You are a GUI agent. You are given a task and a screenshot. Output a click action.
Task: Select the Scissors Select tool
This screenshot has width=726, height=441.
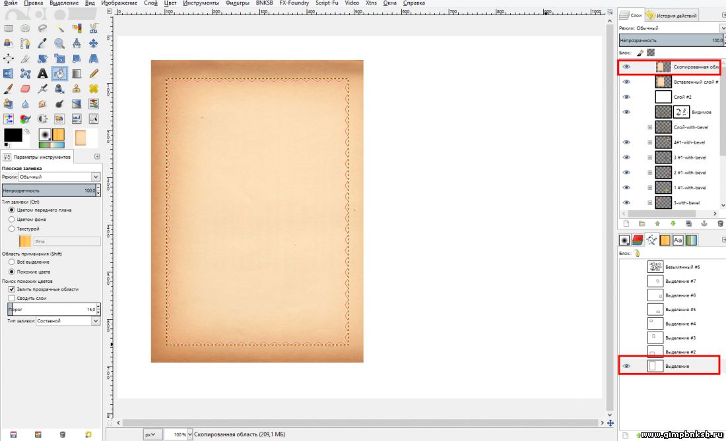tap(94, 28)
